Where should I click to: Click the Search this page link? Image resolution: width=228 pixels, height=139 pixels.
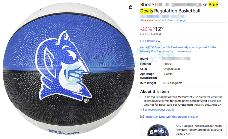[176, 20]
